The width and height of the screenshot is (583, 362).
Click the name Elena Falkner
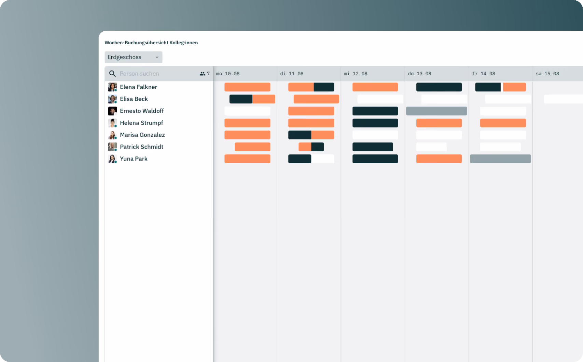[x=138, y=87]
